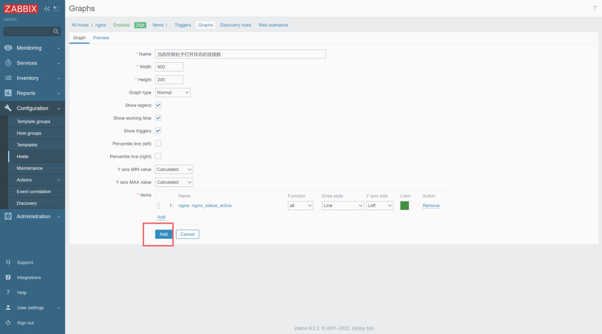The width and height of the screenshot is (602, 334).
Task: Click the Cancel button
Action: click(188, 234)
